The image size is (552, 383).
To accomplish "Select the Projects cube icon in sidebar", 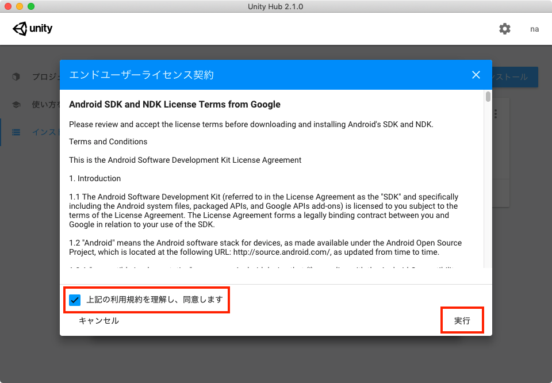I will pyautogui.click(x=16, y=76).
